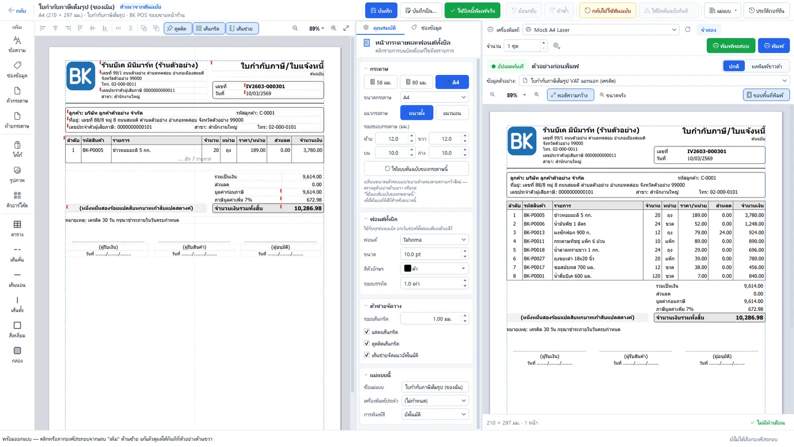Click the ชื่อแม่แบบ template name field
This screenshot has height=447, width=794.
[434, 387]
